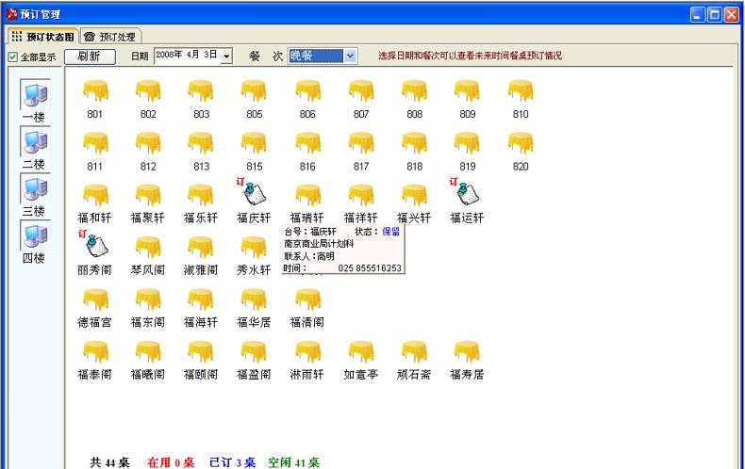Select the 如意亭 table icon

point(359,352)
